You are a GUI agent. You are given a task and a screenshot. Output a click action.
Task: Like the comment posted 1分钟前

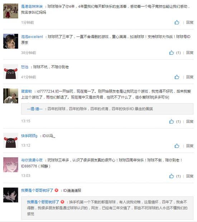(177, 22)
